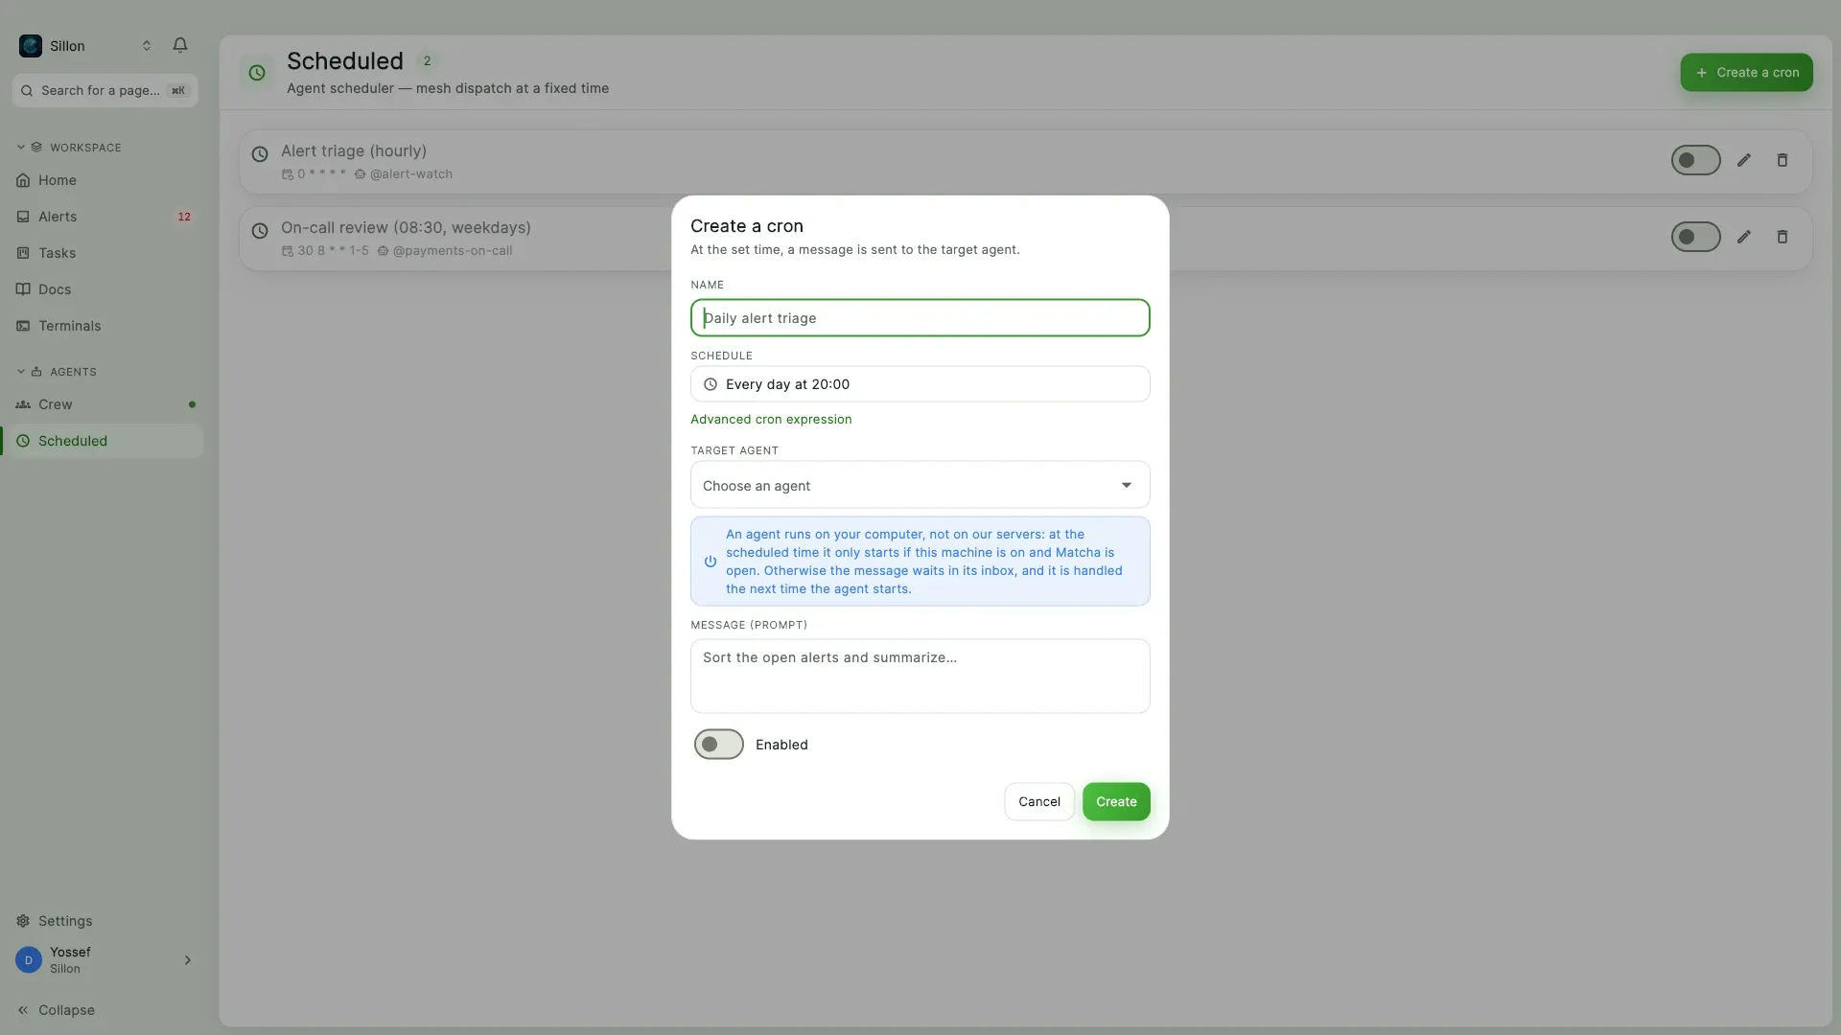Open Settings gear entry

104,921
